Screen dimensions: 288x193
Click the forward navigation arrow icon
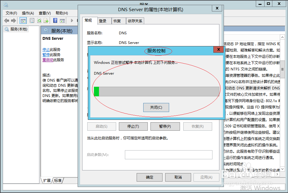pyautogui.click(x=14, y=20)
